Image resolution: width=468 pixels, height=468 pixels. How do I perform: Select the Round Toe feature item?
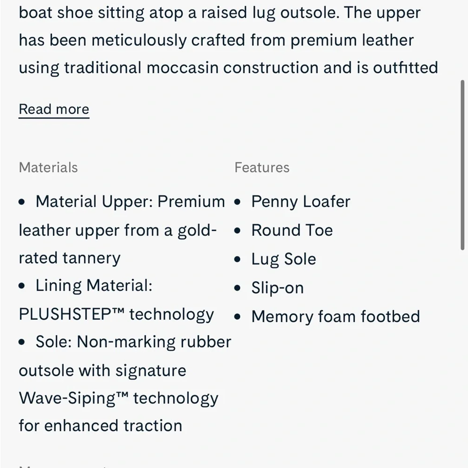click(292, 230)
